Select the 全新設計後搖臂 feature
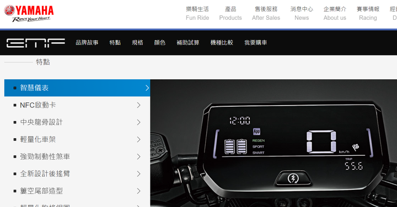The image size is (397, 207). [77, 174]
